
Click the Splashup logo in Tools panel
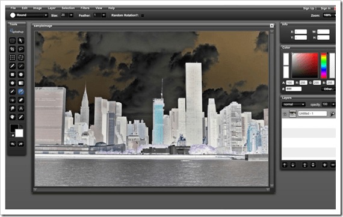(17, 31)
